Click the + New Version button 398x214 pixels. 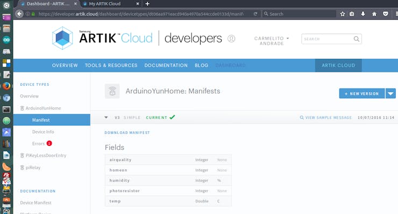pos(362,93)
